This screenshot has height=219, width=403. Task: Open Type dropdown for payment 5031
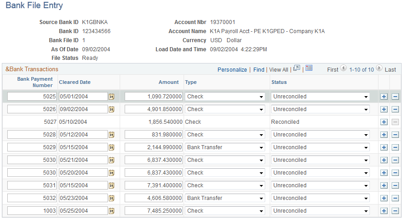click(225, 185)
